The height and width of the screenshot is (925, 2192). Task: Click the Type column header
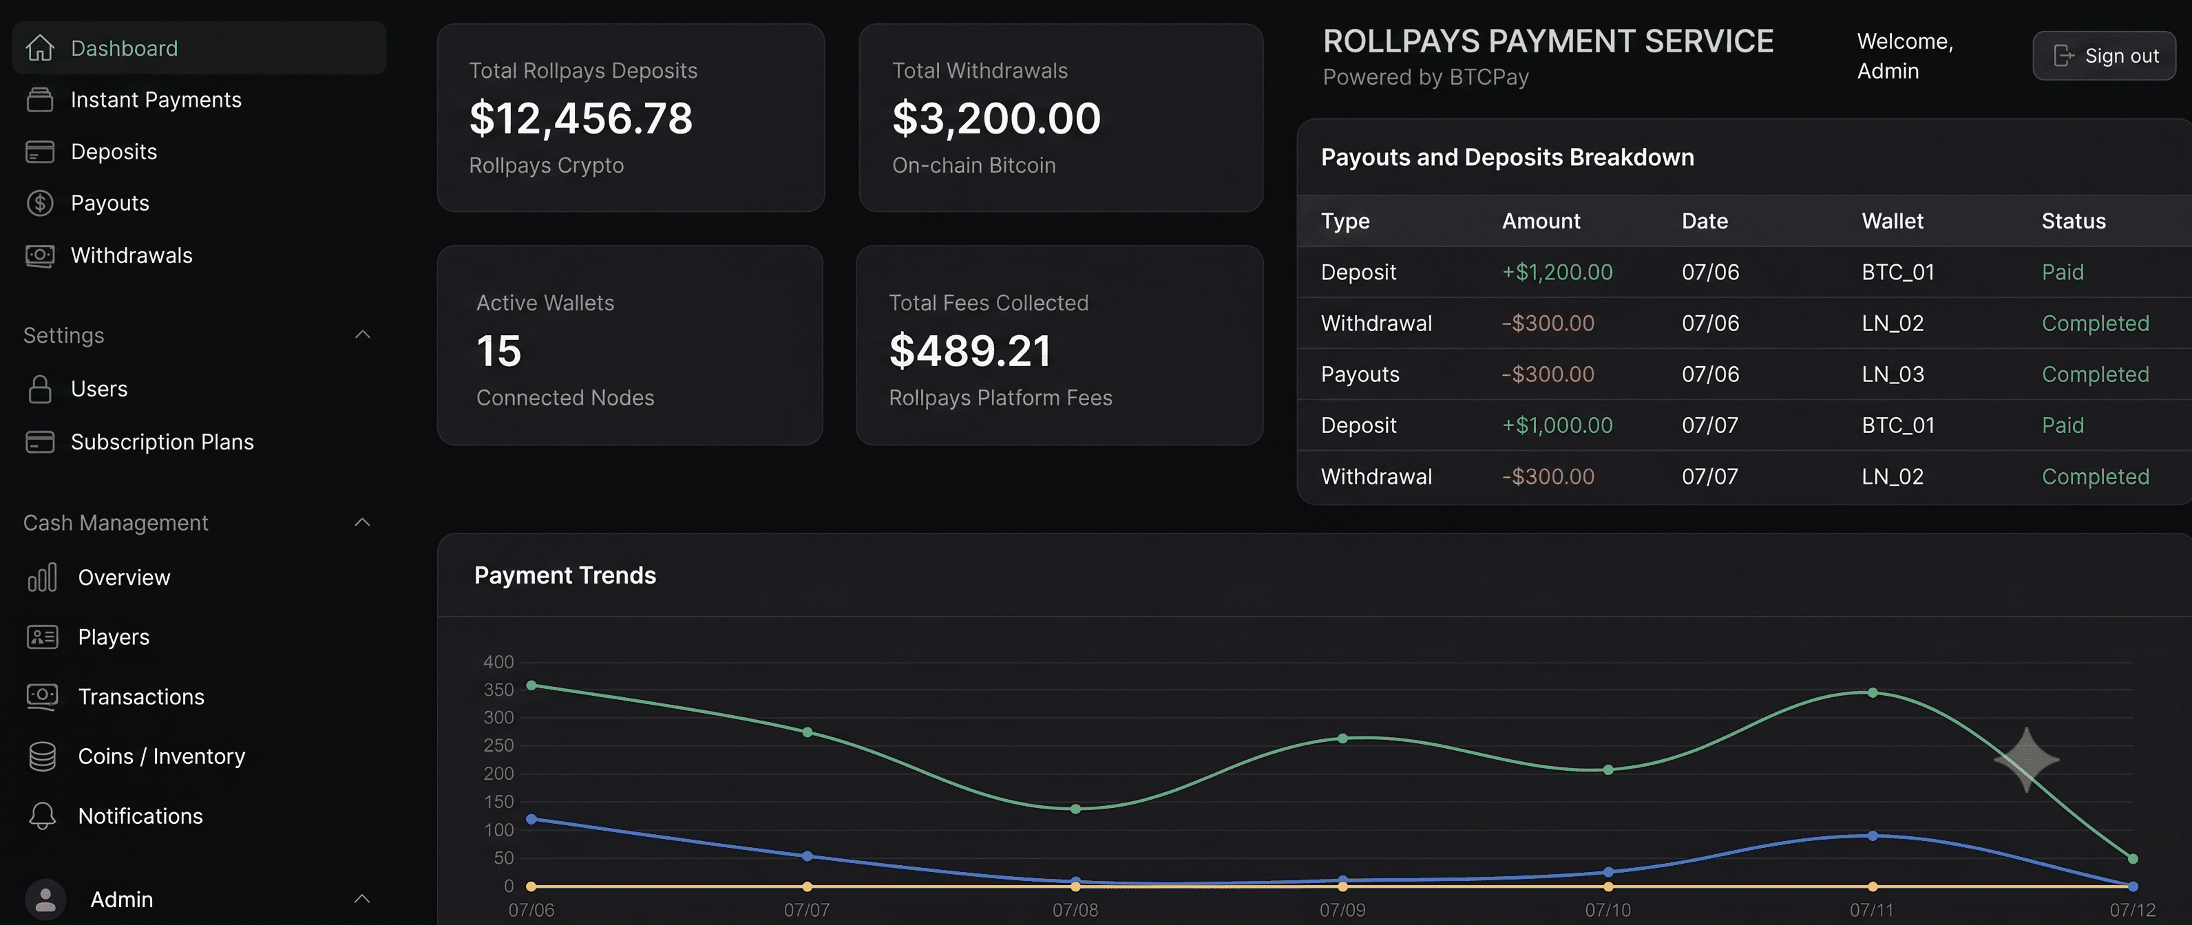tap(1345, 220)
